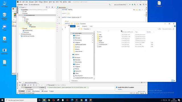182x102 pixels.
Task: Open the notification center icon in taskbar
Action: (x=179, y=100)
